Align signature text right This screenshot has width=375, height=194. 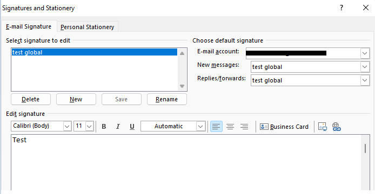[x=244, y=127]
